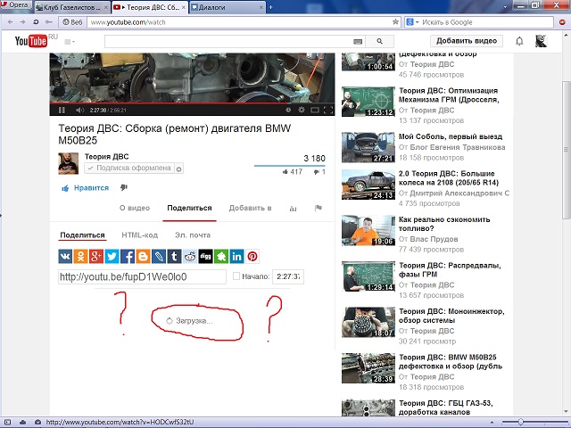The image size is (571, 428).
Task: Open the user account avatar
Action: [541, 41]
